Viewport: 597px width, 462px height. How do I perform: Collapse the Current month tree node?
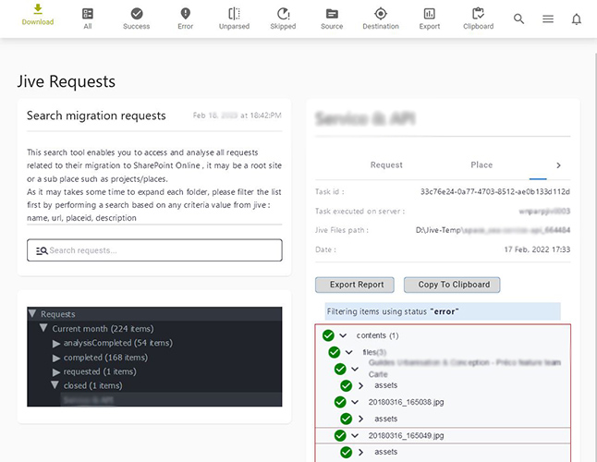point(43,329)
